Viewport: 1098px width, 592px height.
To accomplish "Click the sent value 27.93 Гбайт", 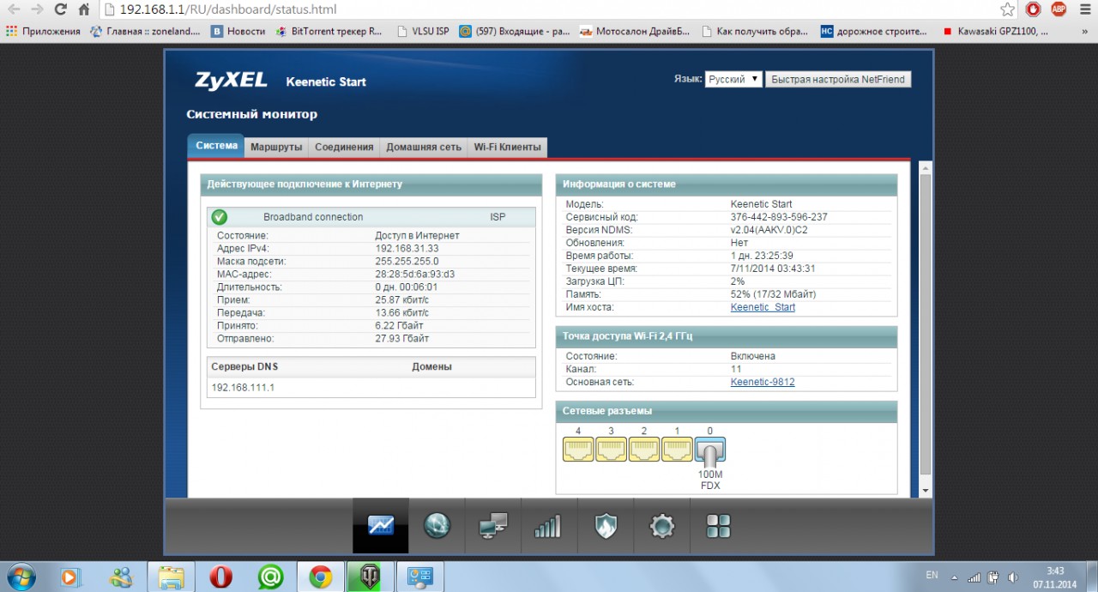I will [x=401, y=338].
